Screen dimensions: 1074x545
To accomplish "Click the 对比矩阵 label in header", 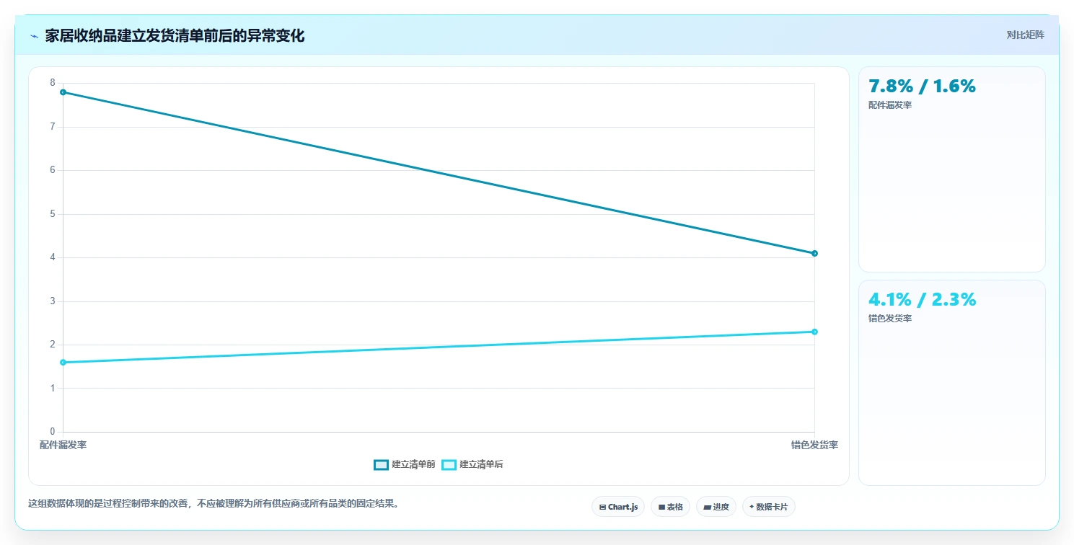I will pos(1025,35).
